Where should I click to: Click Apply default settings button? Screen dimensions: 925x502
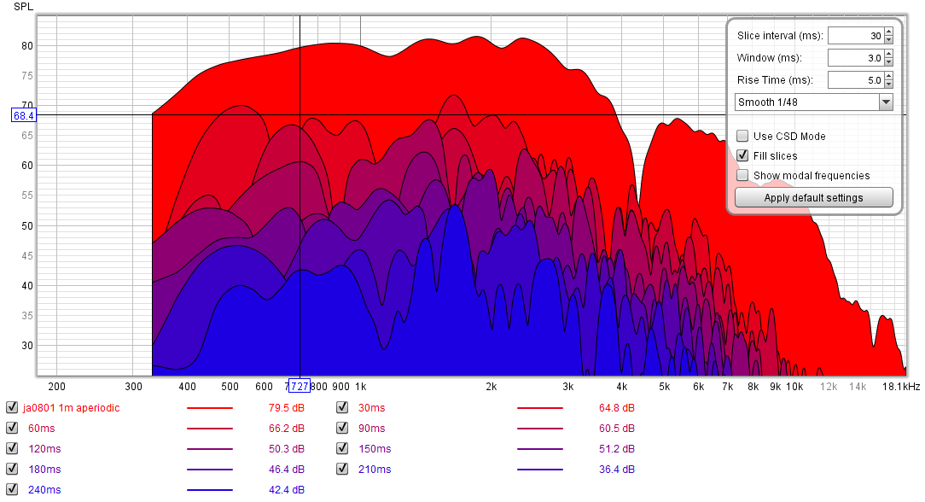[813, 197]
